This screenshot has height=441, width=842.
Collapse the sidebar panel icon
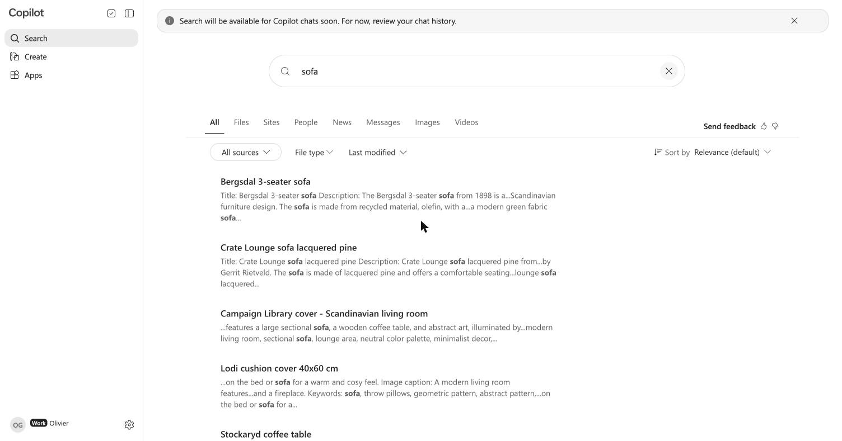[129, 13]
